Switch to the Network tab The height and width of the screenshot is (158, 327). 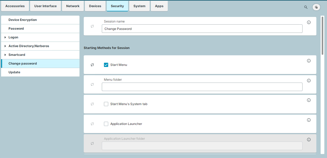point(73,6)
